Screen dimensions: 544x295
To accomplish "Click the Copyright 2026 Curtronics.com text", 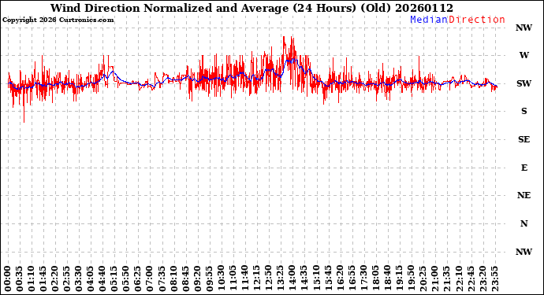I will [58, 20].
